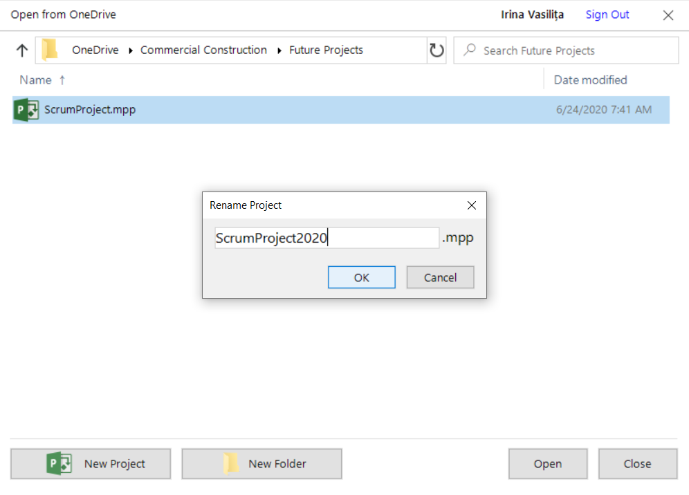
Task: Select Future Projects in the breadcrumb
Action: pyautogui.click(x=326, y=50)
